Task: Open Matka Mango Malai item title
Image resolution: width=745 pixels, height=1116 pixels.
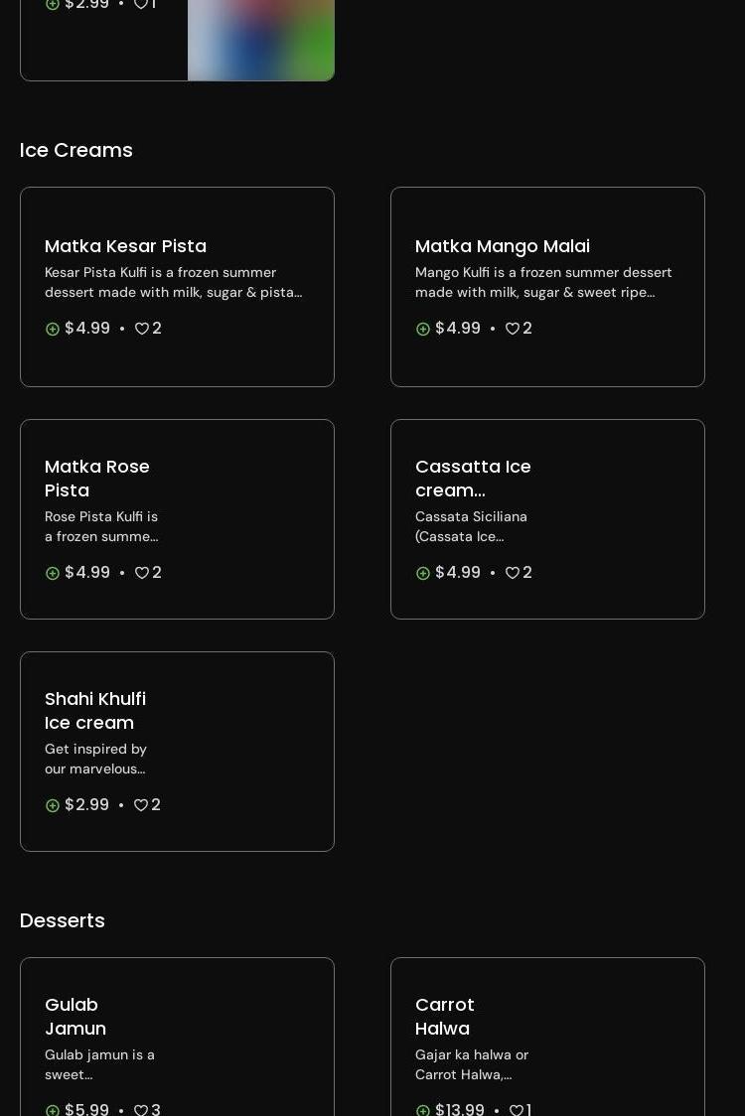Action: click(x=502, y=246)
